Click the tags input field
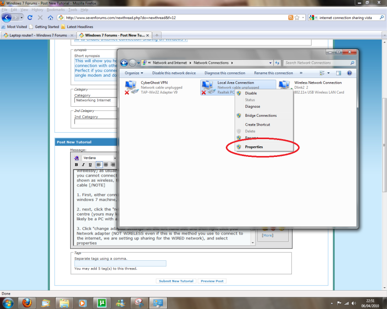387x309 pixels. tap(120, 264)
